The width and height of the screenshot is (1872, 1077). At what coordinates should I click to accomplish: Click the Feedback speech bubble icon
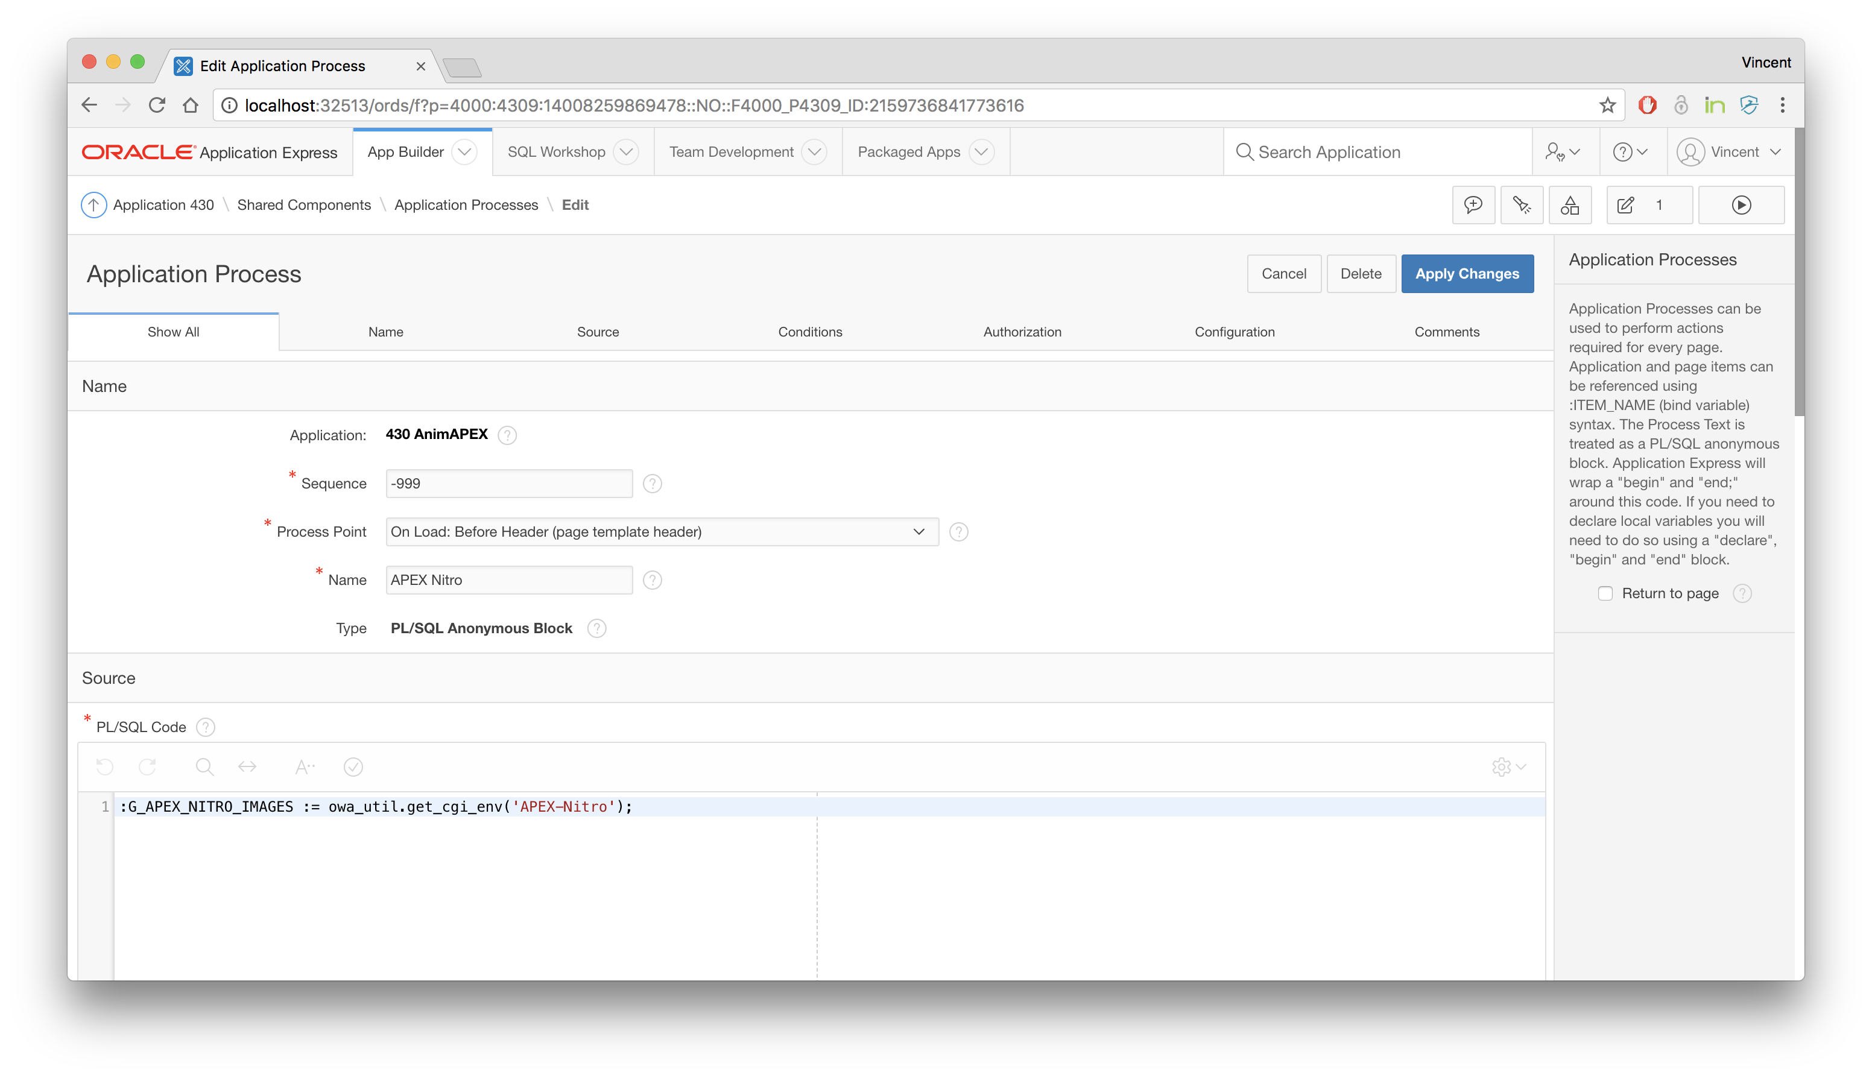click(x=1473, y=205)
